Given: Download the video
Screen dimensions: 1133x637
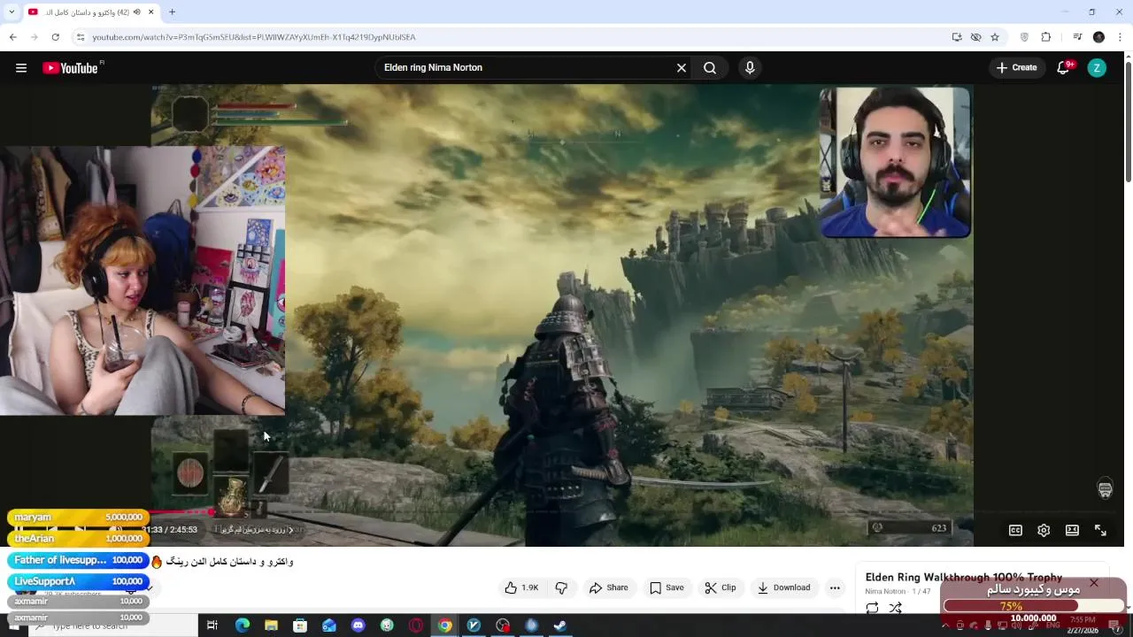Looking at the screenshot, I should coord(783,587).
